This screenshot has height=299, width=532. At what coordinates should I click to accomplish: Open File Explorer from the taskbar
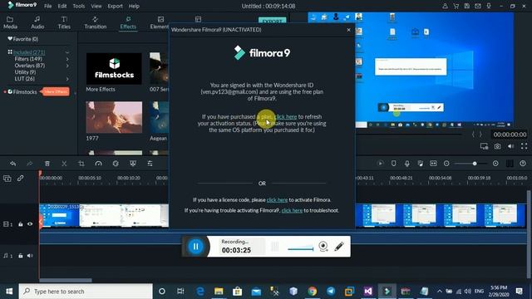[x=219, y=292]
